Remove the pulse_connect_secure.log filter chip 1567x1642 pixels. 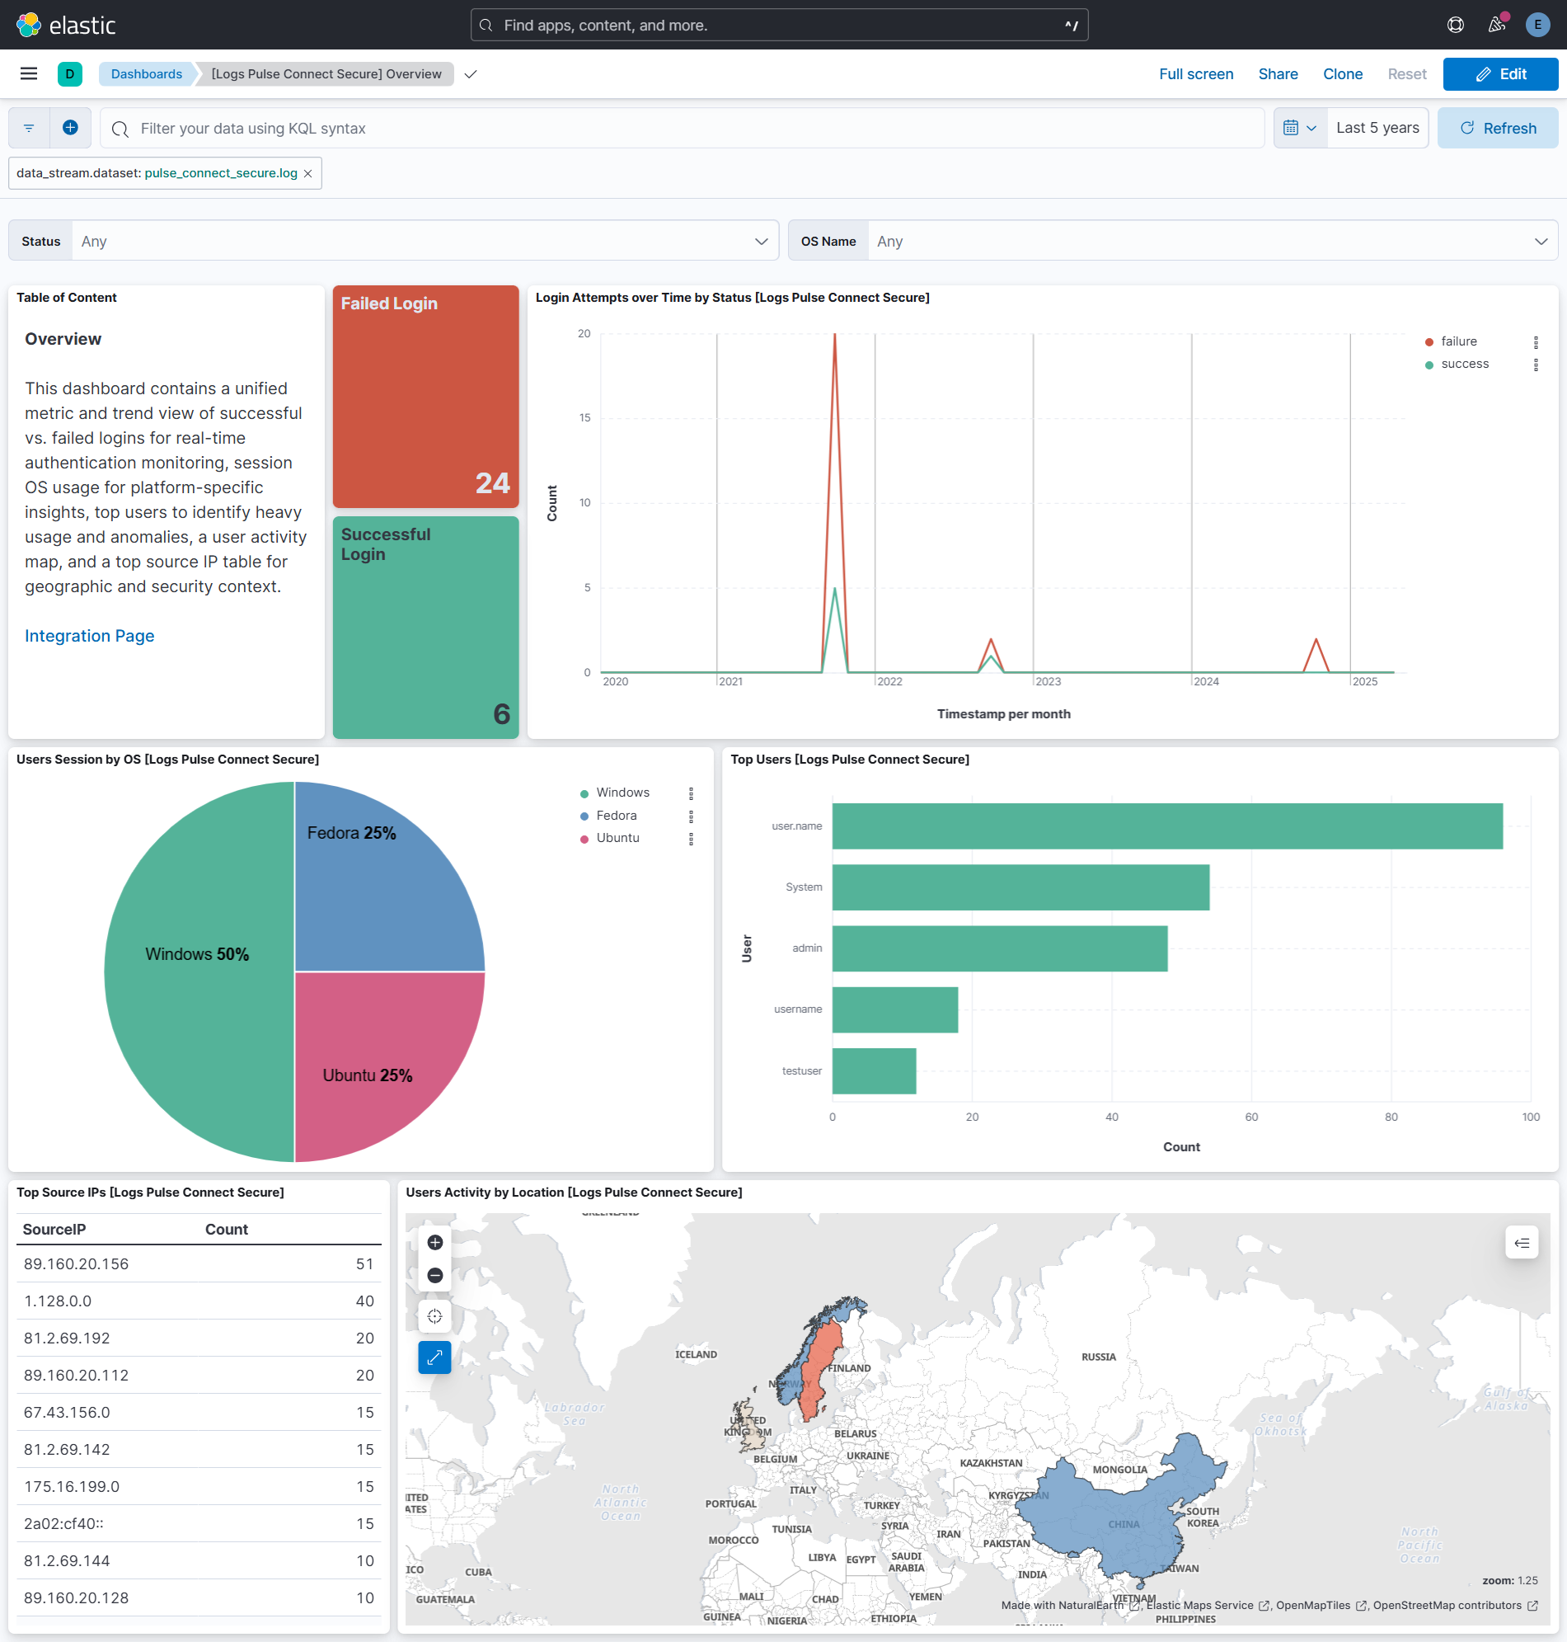coord(308,173)
